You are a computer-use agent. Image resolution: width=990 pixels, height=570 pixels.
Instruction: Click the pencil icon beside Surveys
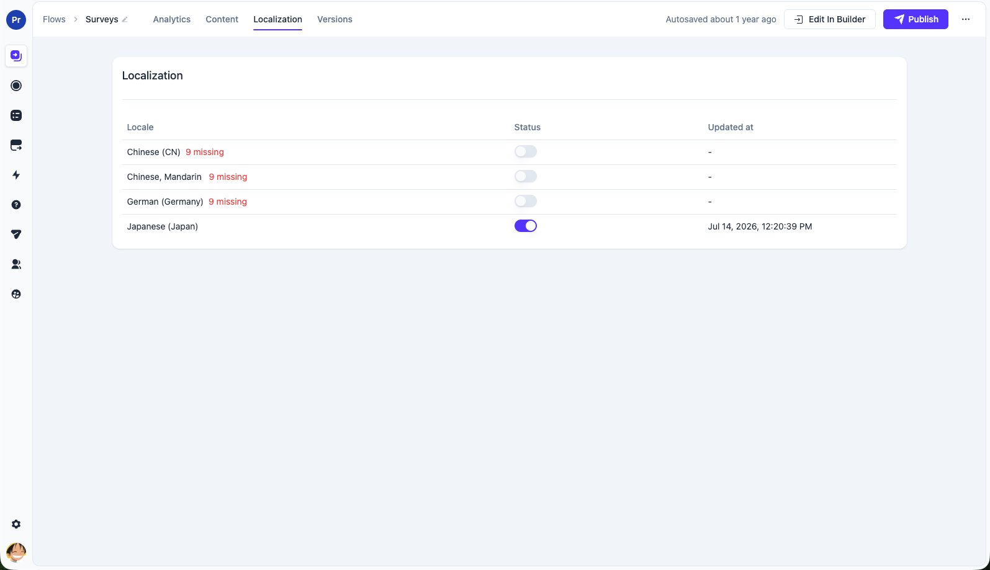125,20
